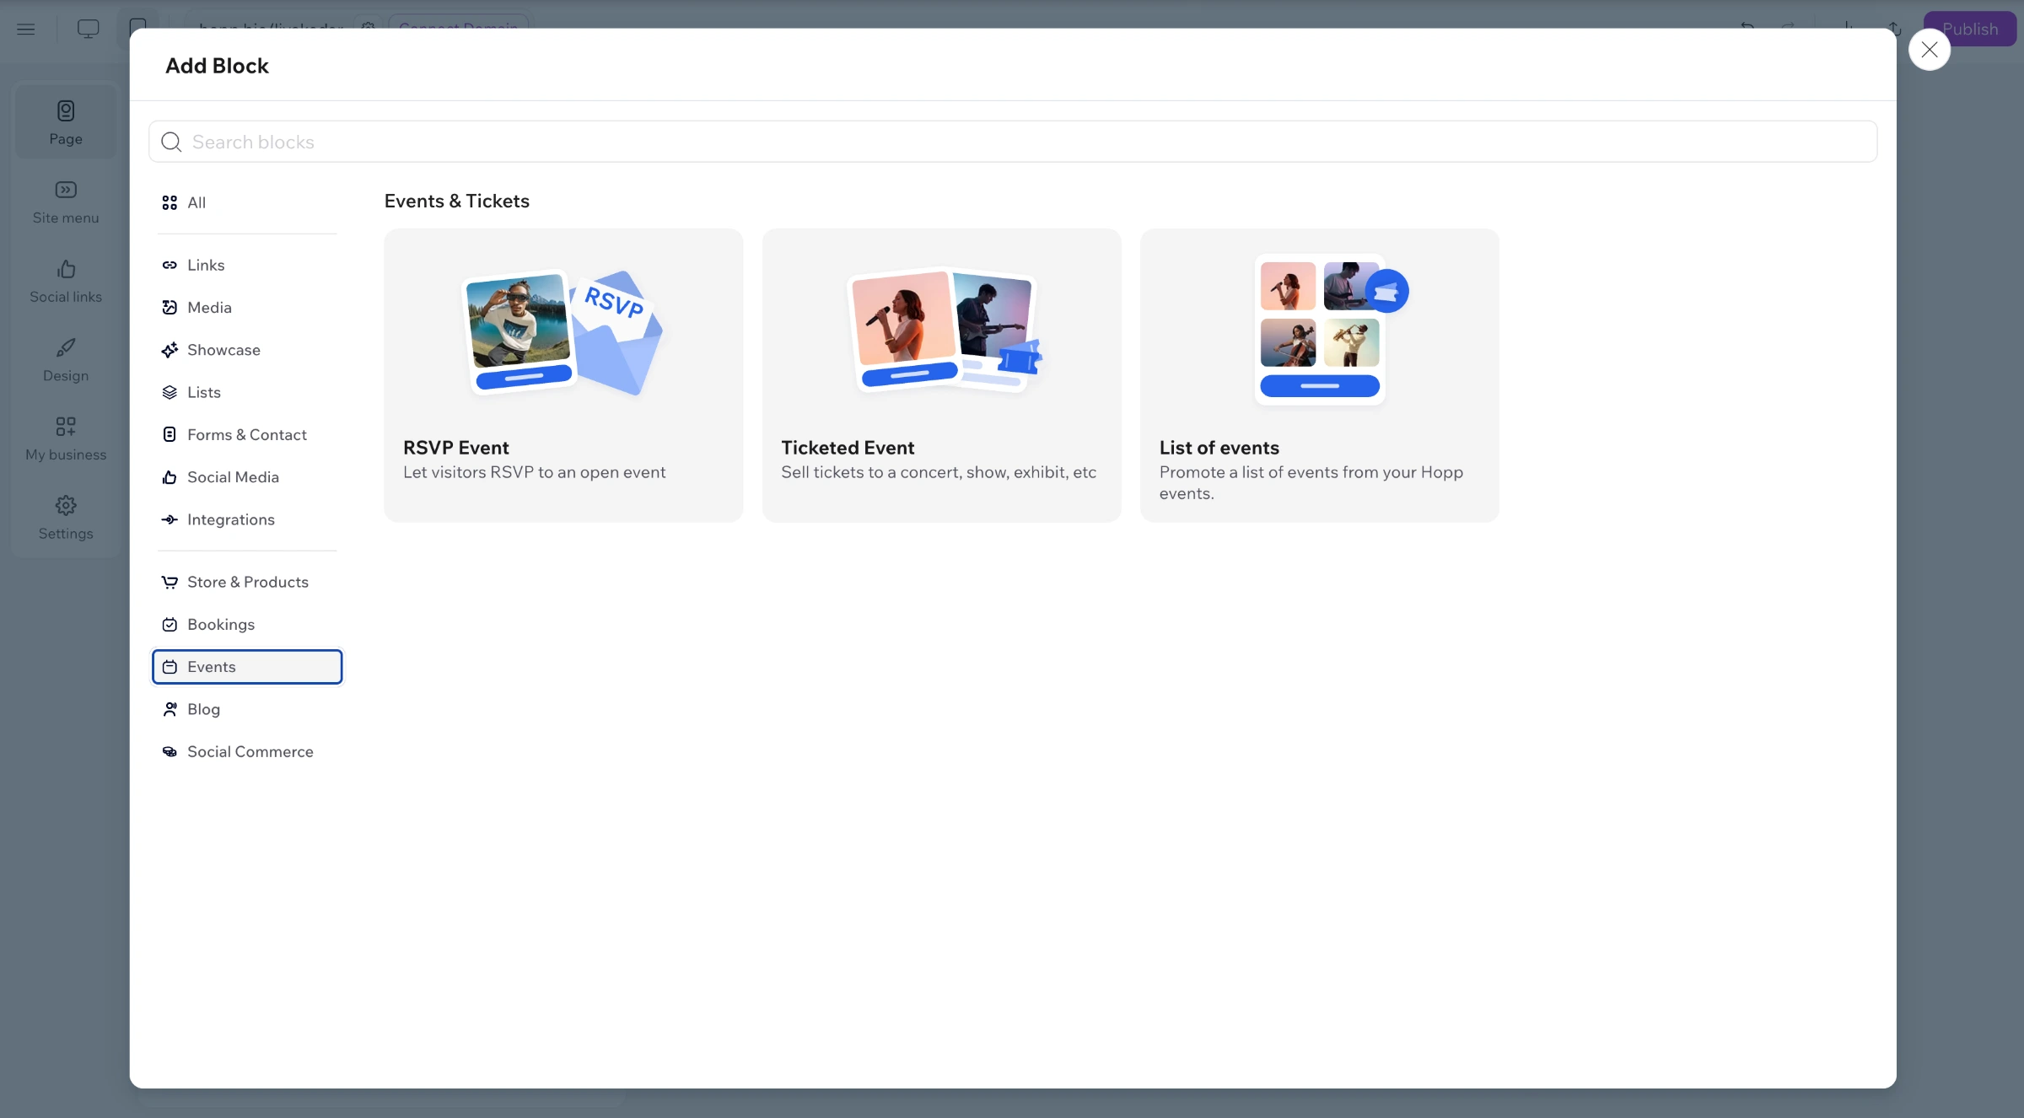Open the Site menu panel
The image size is (2024, 1118).
(x=66, y=202)
